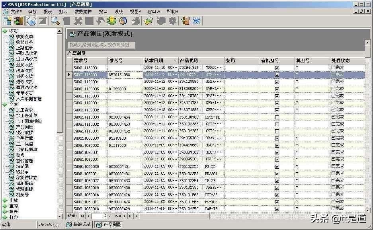This screenshot has height=230, width=373.
Task: Click the greyed-out undo arrow toolbar icon
Action: point(100,21)
